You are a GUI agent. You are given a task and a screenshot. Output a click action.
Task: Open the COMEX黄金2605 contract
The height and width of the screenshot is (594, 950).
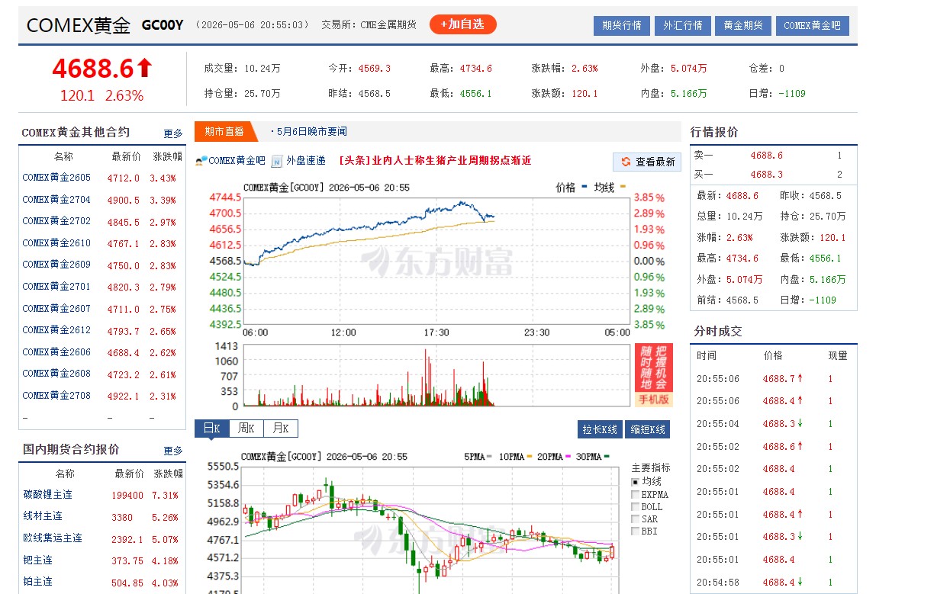pos(56,178)
